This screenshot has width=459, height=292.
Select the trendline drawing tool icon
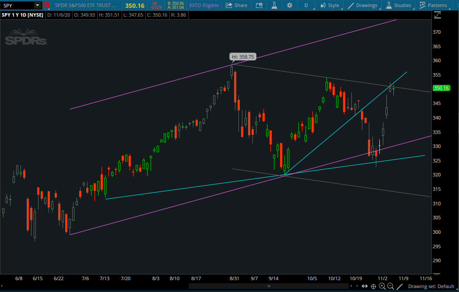(399, 286)
